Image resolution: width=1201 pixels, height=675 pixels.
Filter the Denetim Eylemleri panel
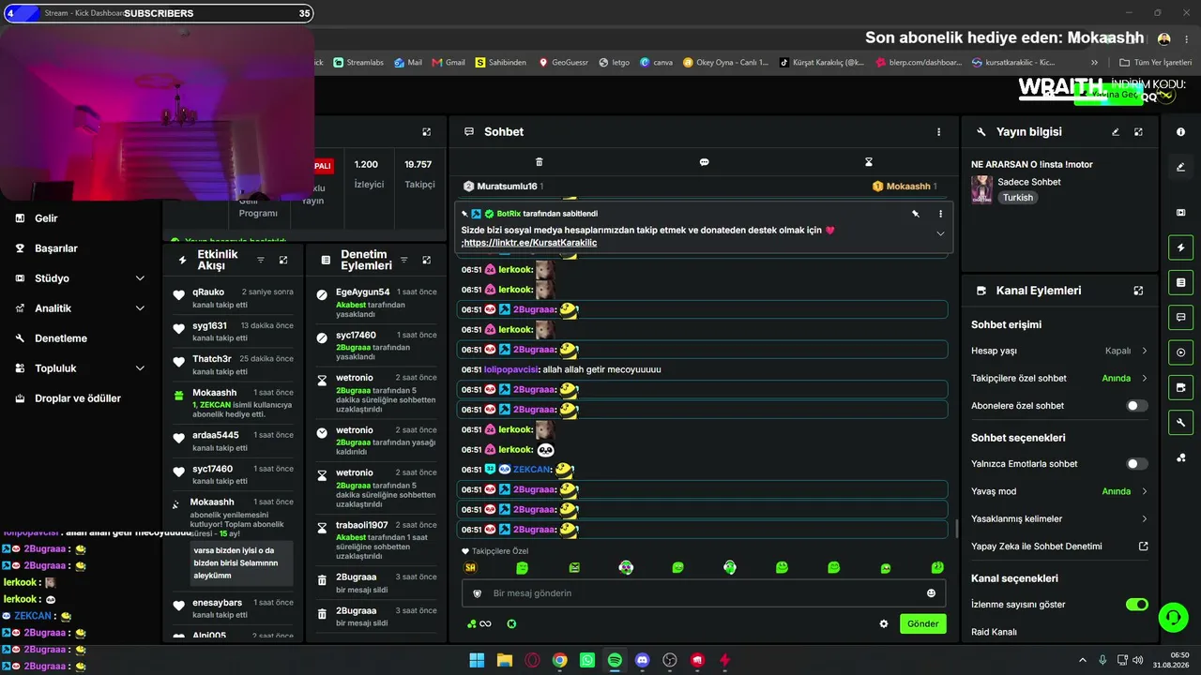[403, 260]
